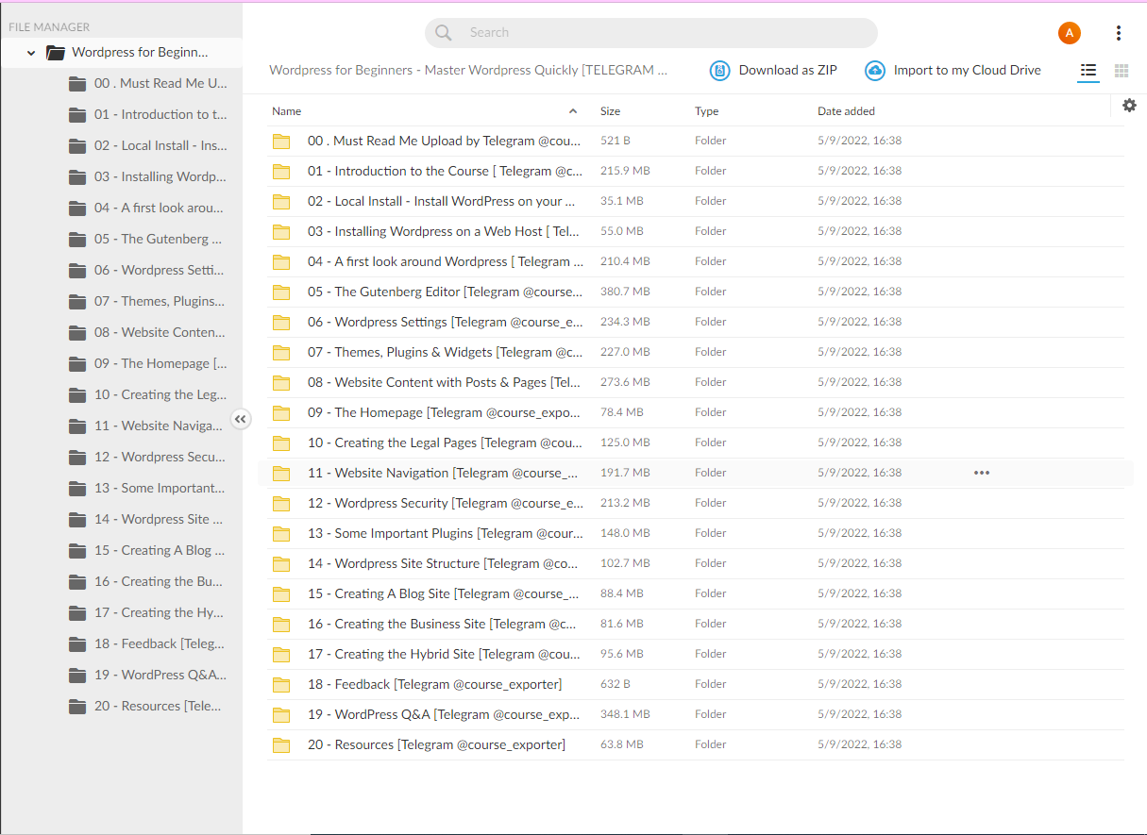1147x835 pixels.
Task: Select 06 - Wordpress Setti... in sidebar tree
Action: point(160,270)
